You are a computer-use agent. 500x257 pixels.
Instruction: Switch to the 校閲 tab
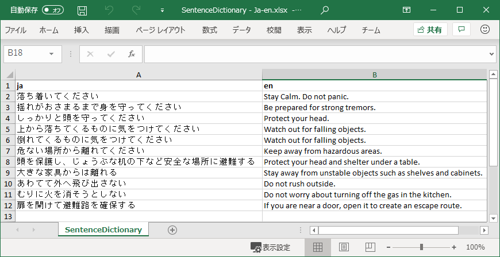(274, 30)
